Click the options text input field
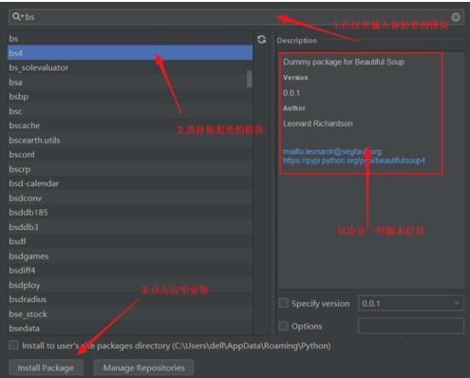470x378 pixels. coord(411,326)
